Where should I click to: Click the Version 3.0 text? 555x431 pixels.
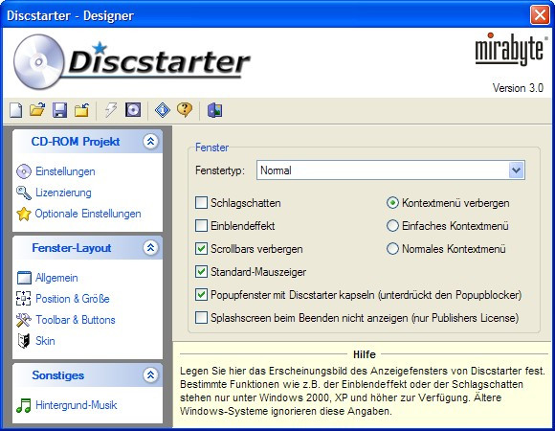pos(518,88)
